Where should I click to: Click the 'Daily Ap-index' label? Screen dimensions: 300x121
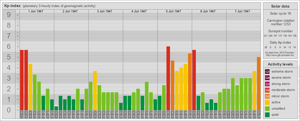280,42
